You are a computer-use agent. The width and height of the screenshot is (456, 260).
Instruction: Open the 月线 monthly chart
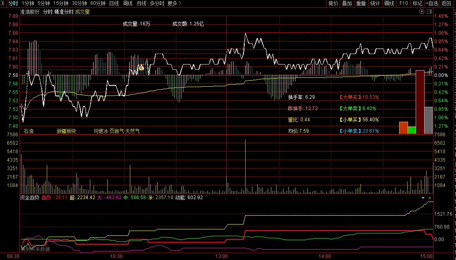click(x=142, y=4)
